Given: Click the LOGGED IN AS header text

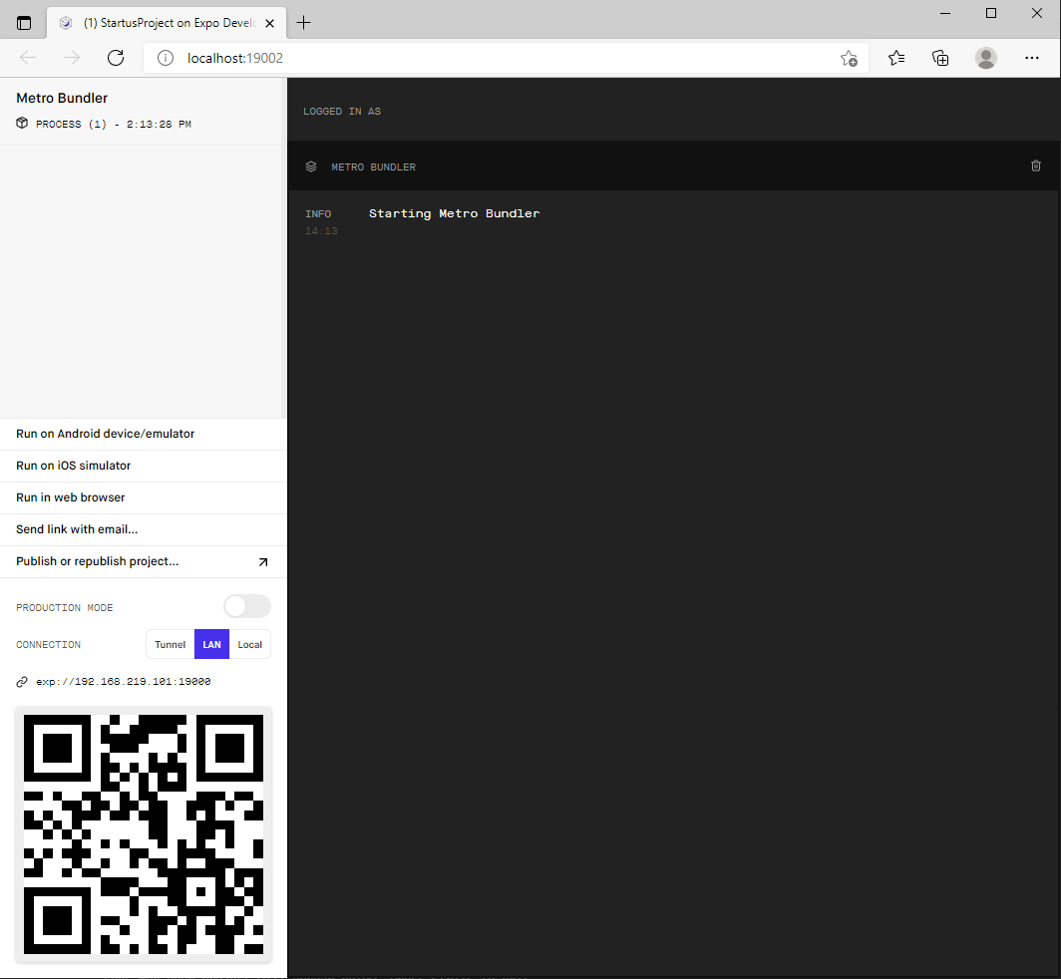Looking at the screenshot, I should click(x=342, y=111).
